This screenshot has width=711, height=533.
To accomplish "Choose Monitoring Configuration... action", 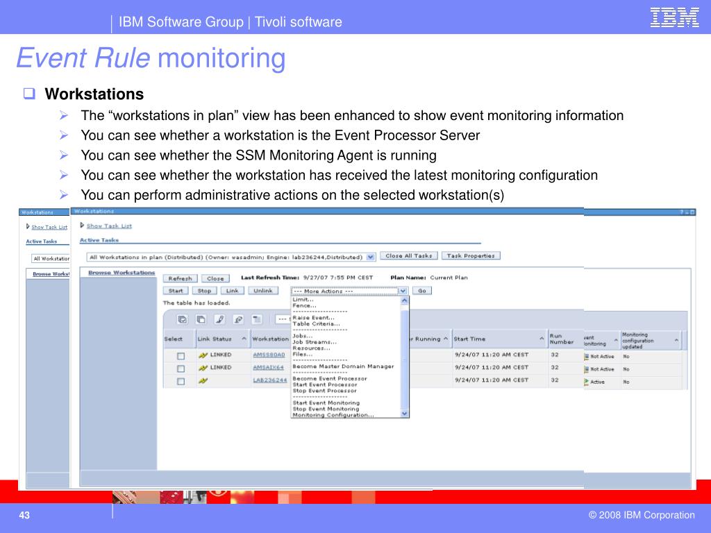I will [333, 415].
